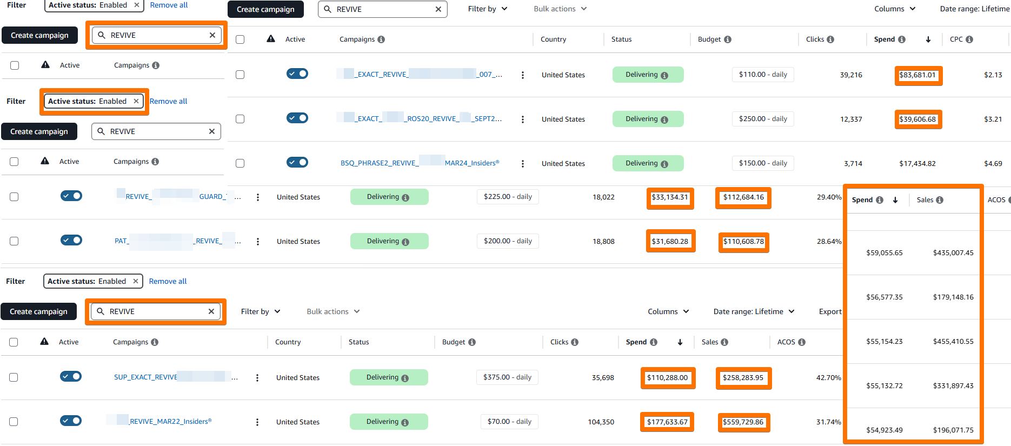Select checkbox for BSQ_PHASE2_REVIVE campaign row
Viewport: 1011px width, 446px height.
[240, 163]
